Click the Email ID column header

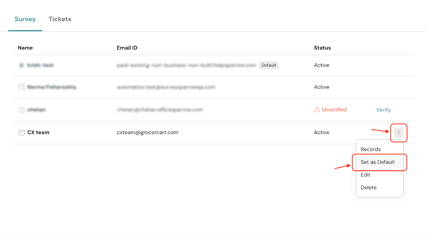[x=127, y=48]
